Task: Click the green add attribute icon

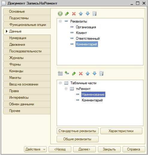Action: (60, 14)
